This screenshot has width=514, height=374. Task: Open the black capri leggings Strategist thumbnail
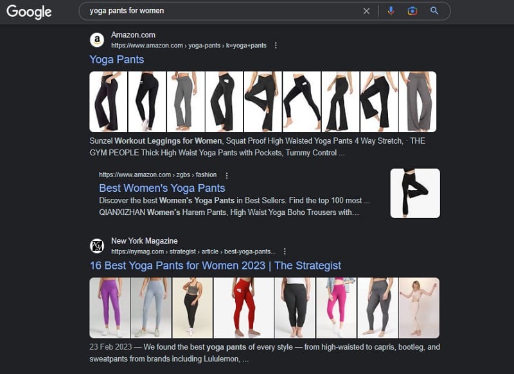(295, 307)
